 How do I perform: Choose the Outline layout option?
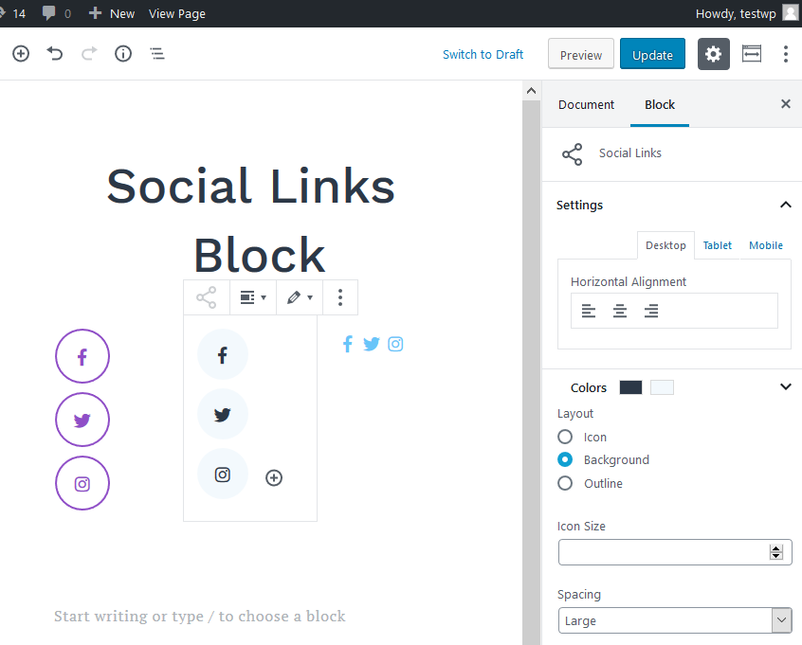pos(566,483)
